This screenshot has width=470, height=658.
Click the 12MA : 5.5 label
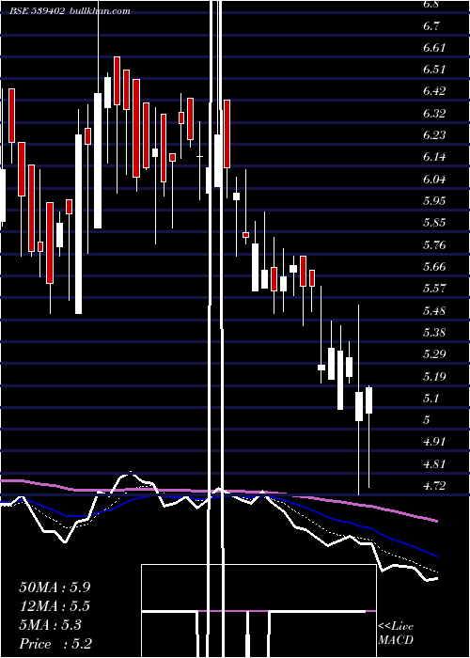[55, 606]
